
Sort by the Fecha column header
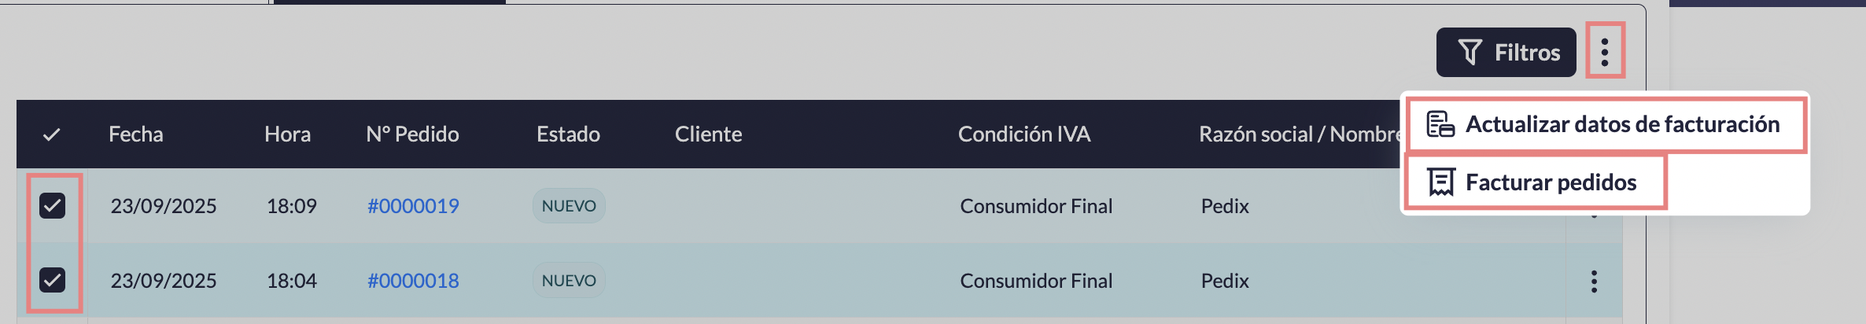(136, 134)
